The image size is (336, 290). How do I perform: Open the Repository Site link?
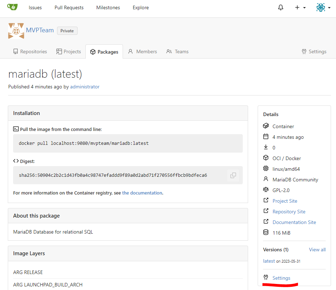click(289, 212)
